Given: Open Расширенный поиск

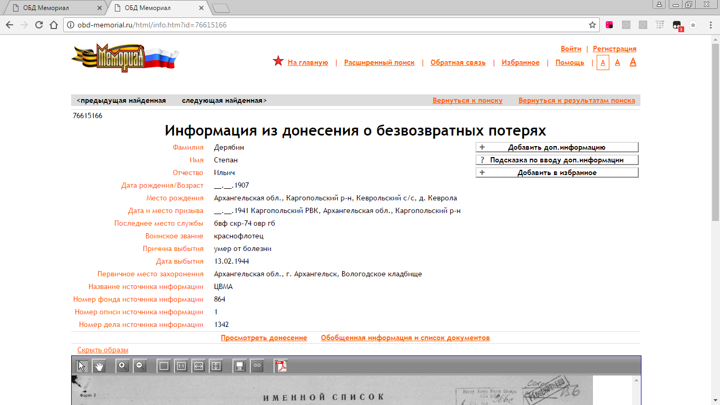Looking at the screenshot, I should point(380,62).
